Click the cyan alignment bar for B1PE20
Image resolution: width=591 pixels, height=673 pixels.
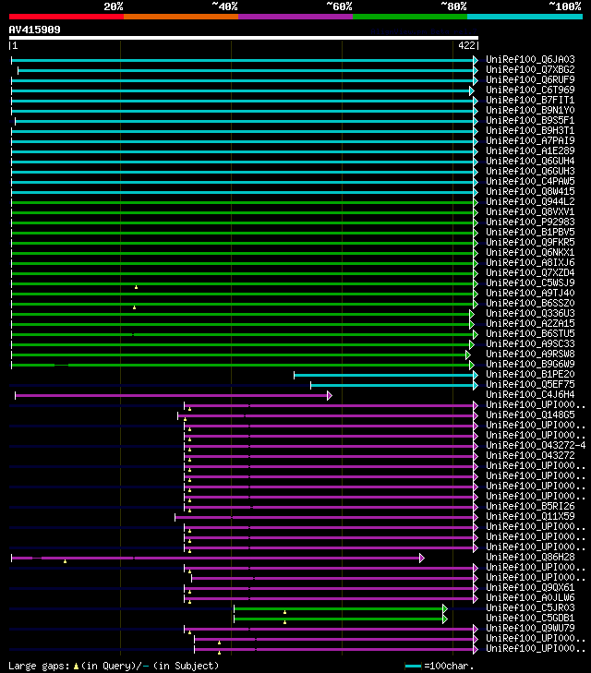tap(384, 376)
